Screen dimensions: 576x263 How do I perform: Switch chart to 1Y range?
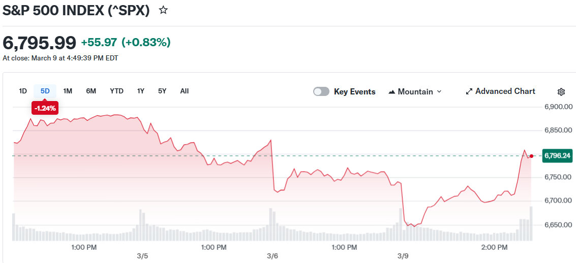[141, 91]
